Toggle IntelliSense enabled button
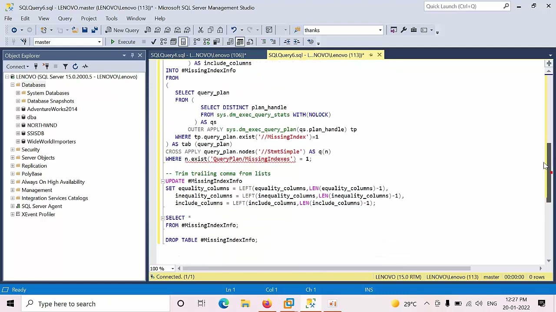556x312 pixels. (x=183, y=42)
